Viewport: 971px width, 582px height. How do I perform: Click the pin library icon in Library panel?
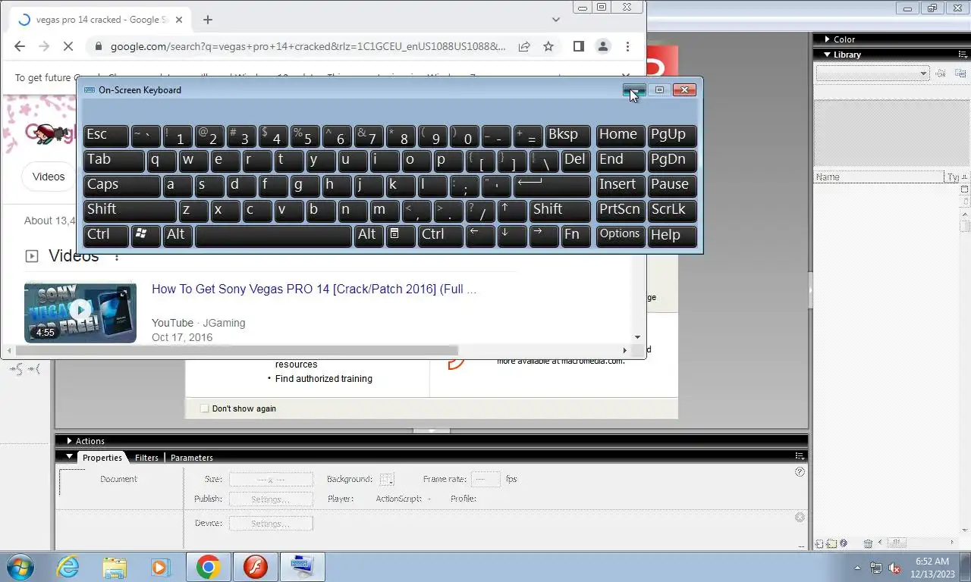coord(941,74)
